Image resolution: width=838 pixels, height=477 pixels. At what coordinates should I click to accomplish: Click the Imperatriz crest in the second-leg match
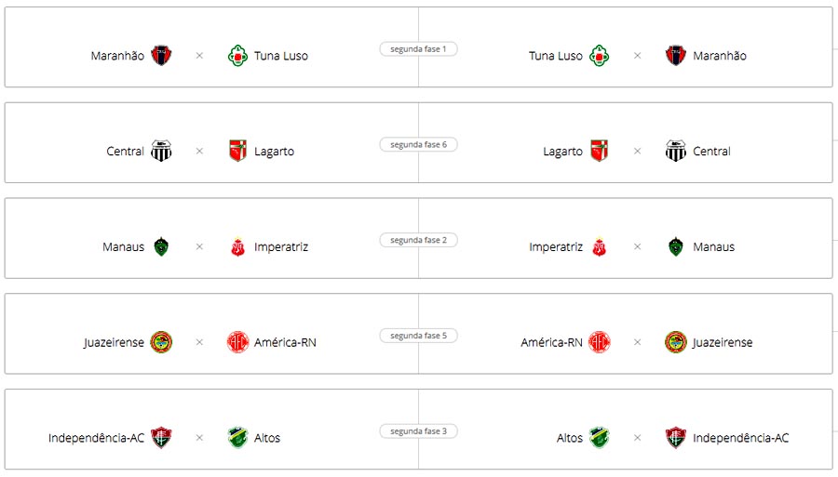point(599,246)
